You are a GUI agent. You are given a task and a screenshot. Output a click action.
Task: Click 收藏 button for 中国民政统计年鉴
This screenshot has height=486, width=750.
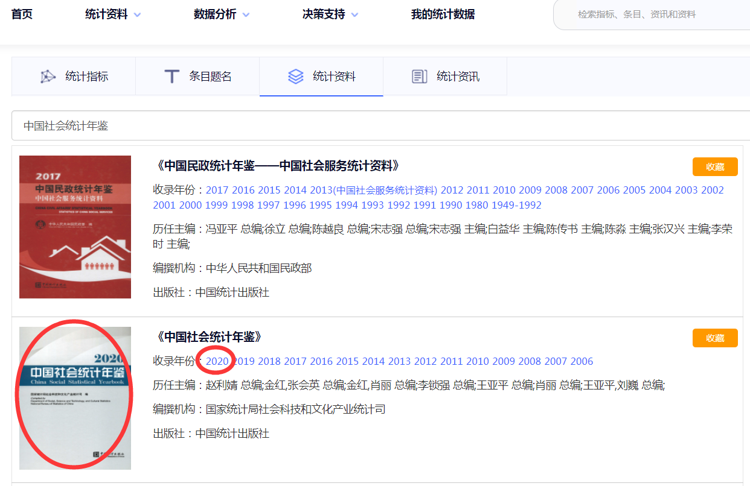pyautogui.click(x=715, y=167)
